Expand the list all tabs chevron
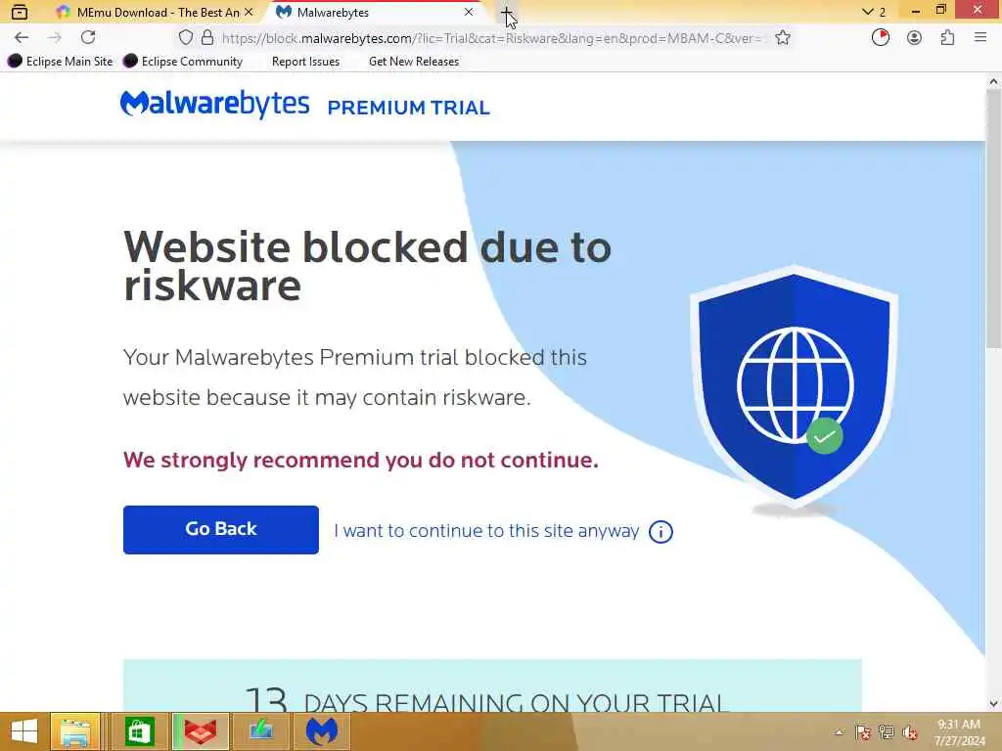 [x=867, y=12]
